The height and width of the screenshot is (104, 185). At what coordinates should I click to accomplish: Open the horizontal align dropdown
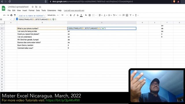[x=100, y=15]
